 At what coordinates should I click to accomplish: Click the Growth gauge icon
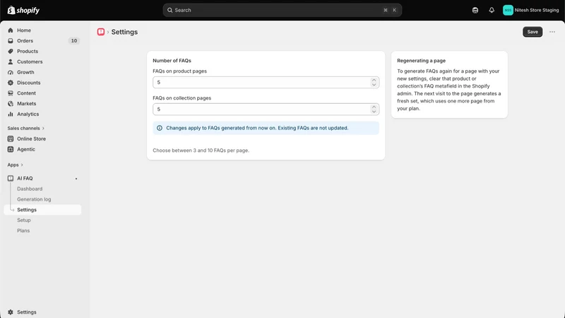click(11, 72)
